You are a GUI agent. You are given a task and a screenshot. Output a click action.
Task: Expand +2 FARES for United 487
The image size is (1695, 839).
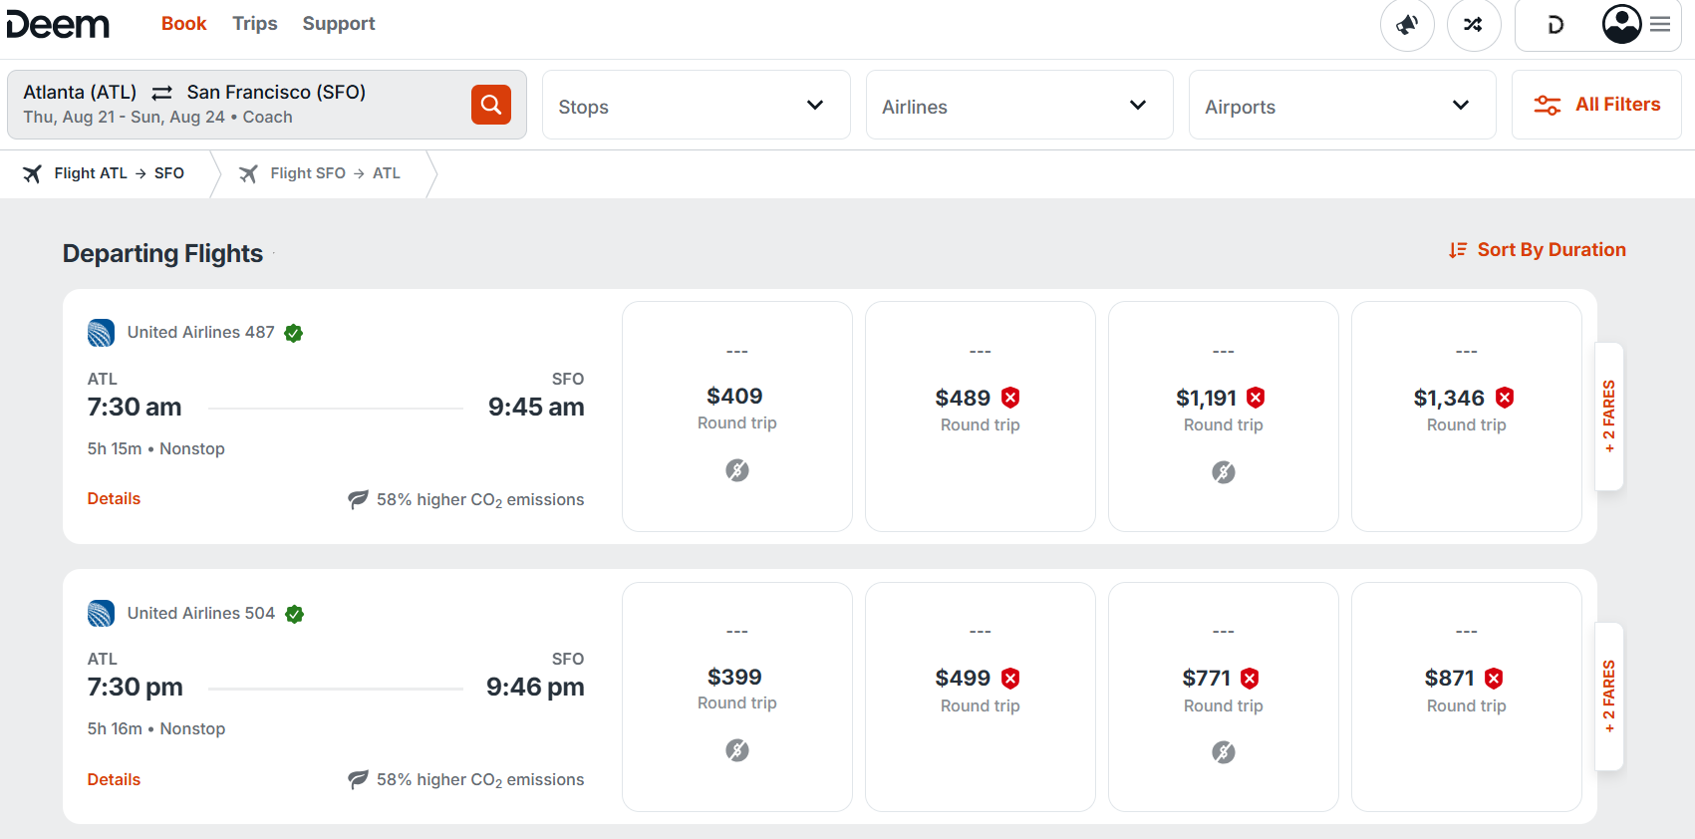pos(1609,417)
